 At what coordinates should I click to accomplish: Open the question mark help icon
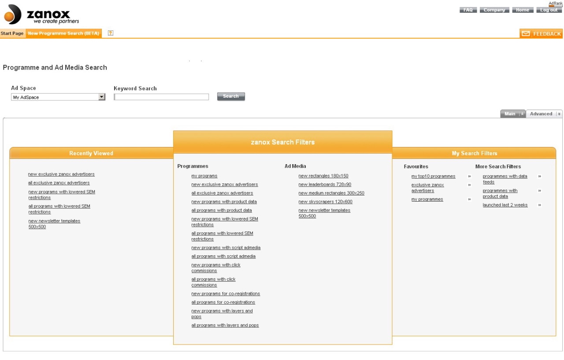tap(111, 33)
